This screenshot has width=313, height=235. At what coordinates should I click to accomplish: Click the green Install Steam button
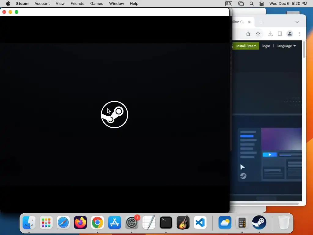click(246, 46)
